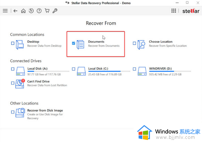Select the Desktop label
This screenshot has height=142, width=202.
tap(33, 42)
